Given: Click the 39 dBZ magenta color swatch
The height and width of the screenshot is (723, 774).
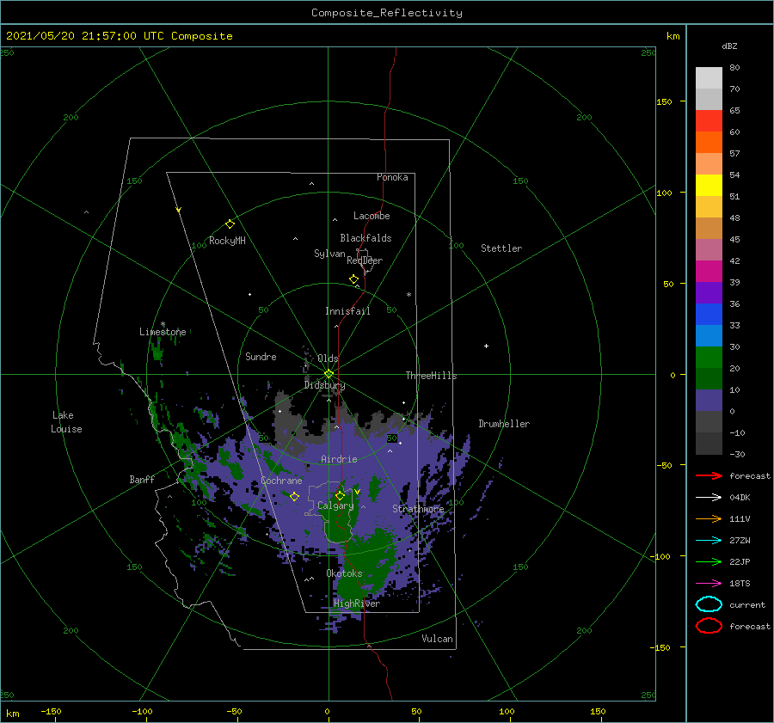Looking at the screenshot, I should [x=709, y=272].
